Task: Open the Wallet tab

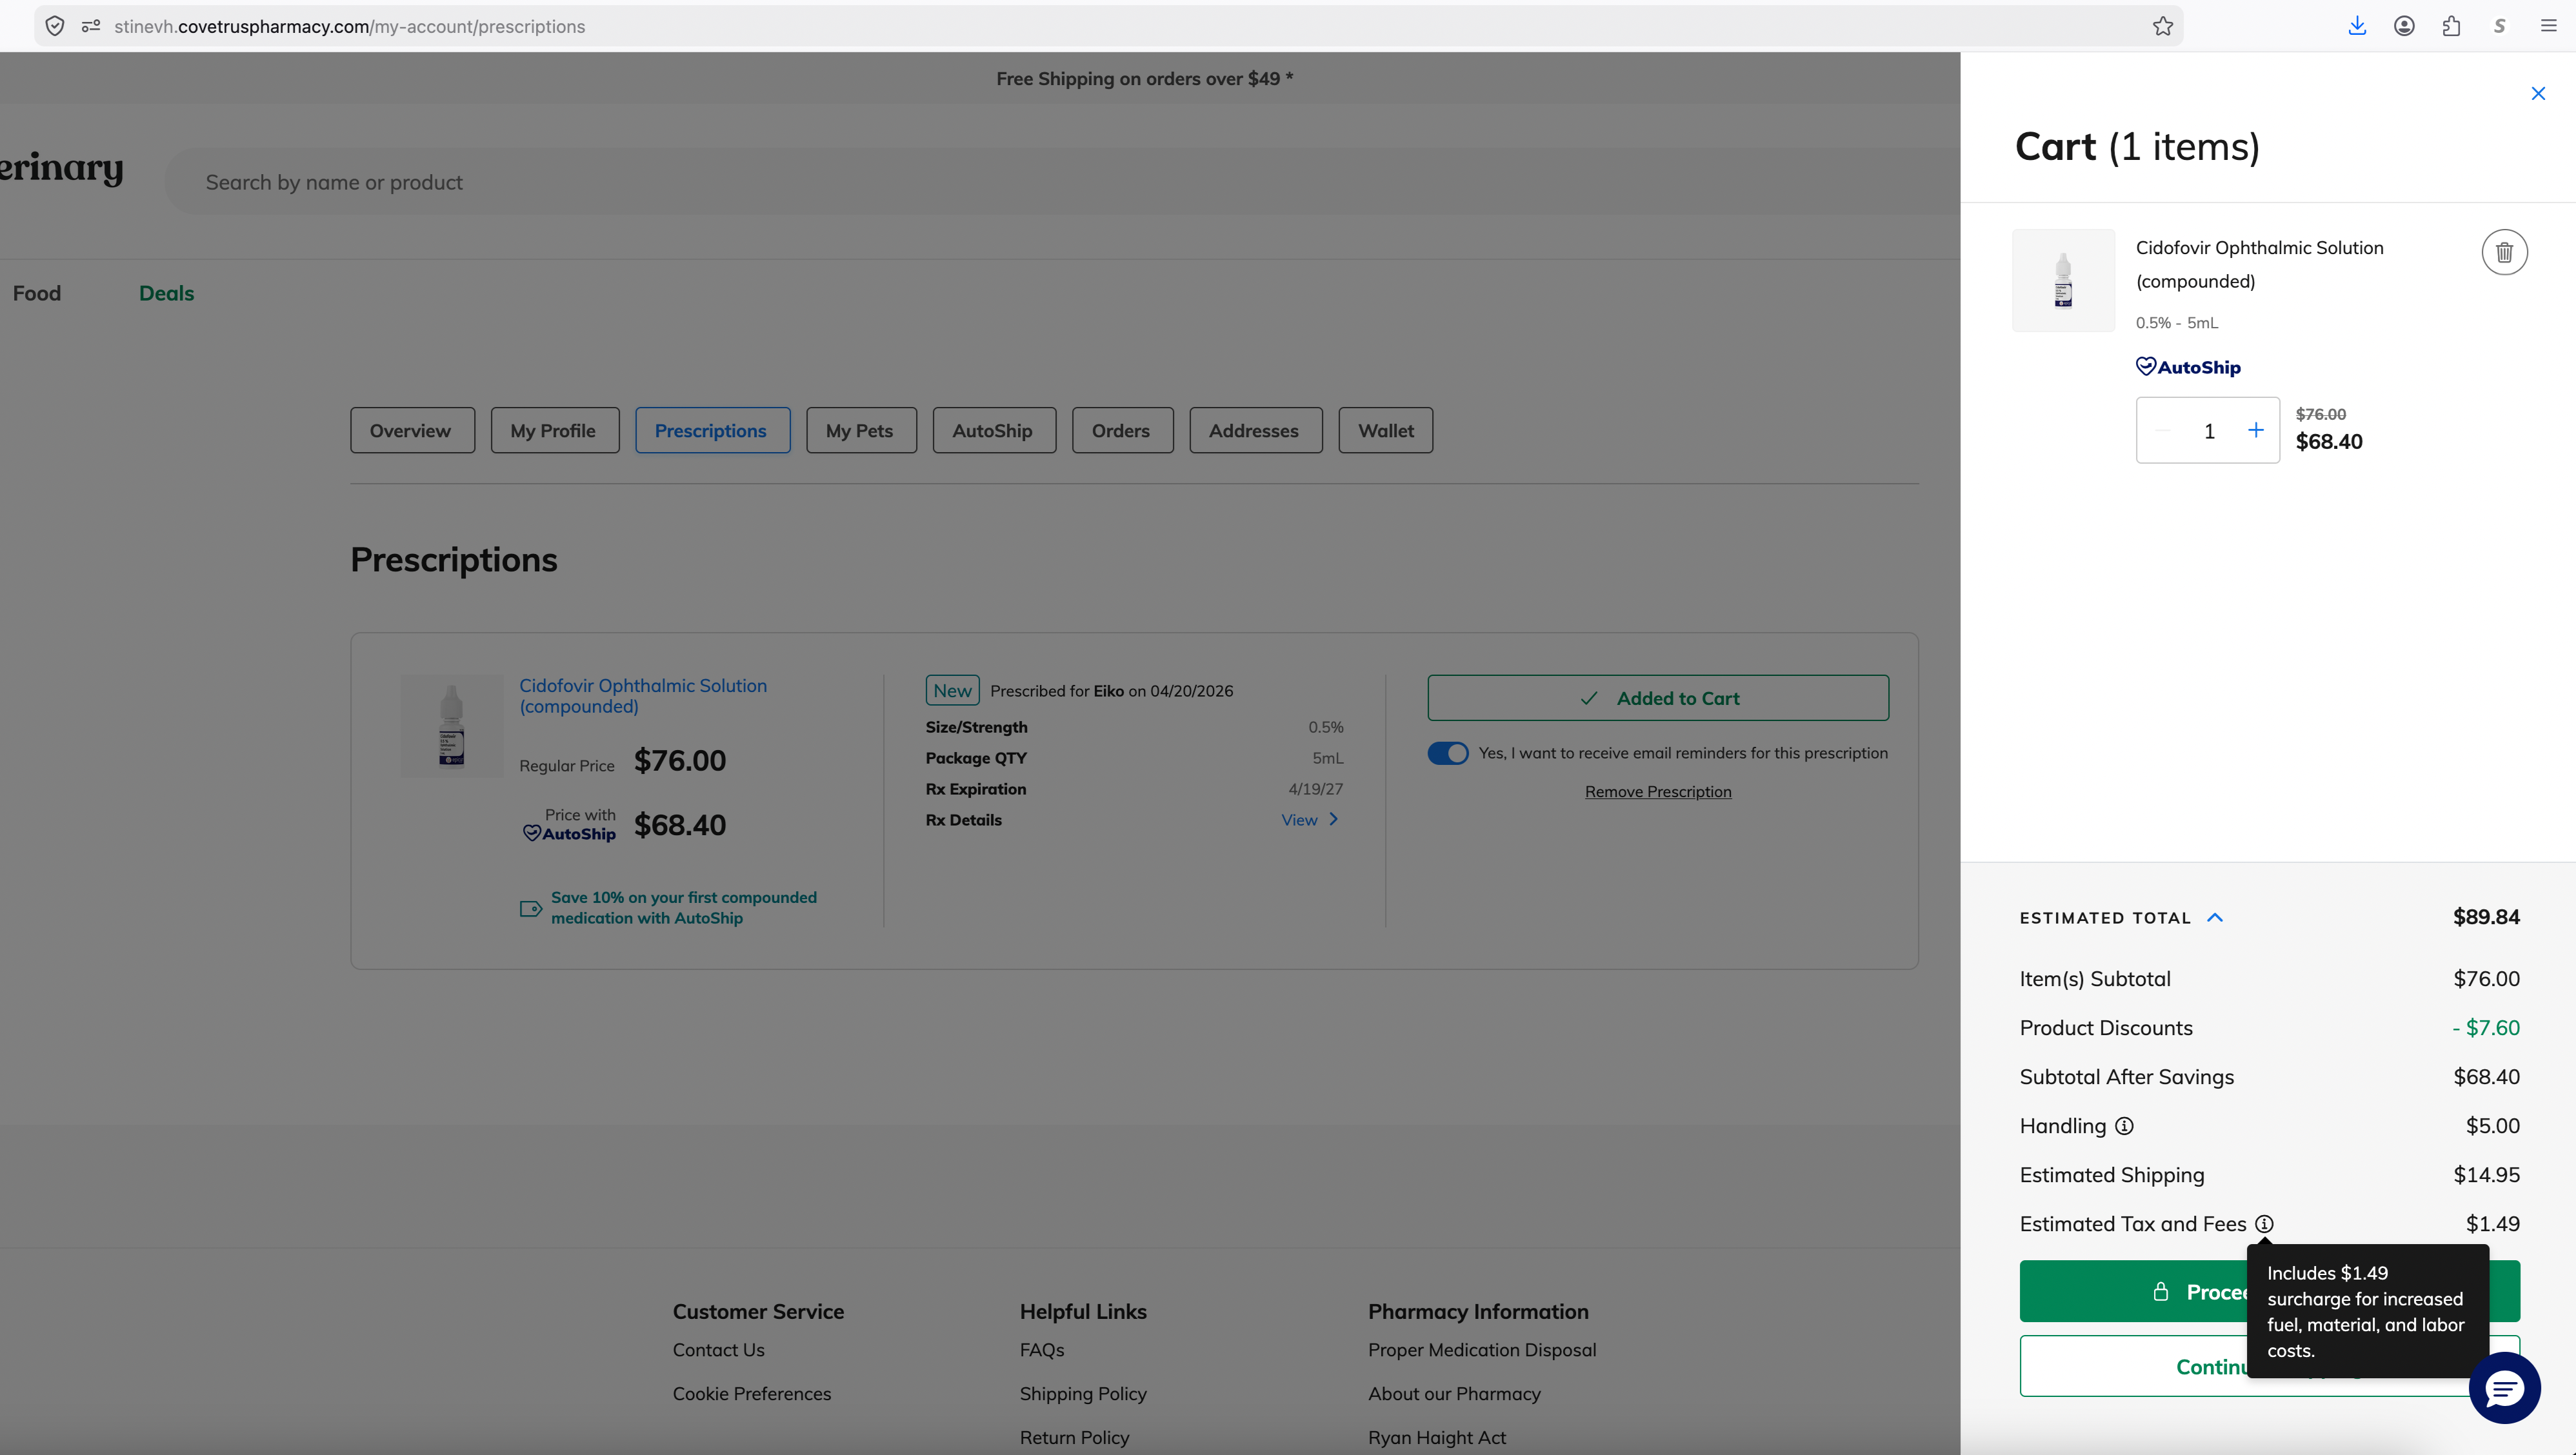Action: (1385, 430)
